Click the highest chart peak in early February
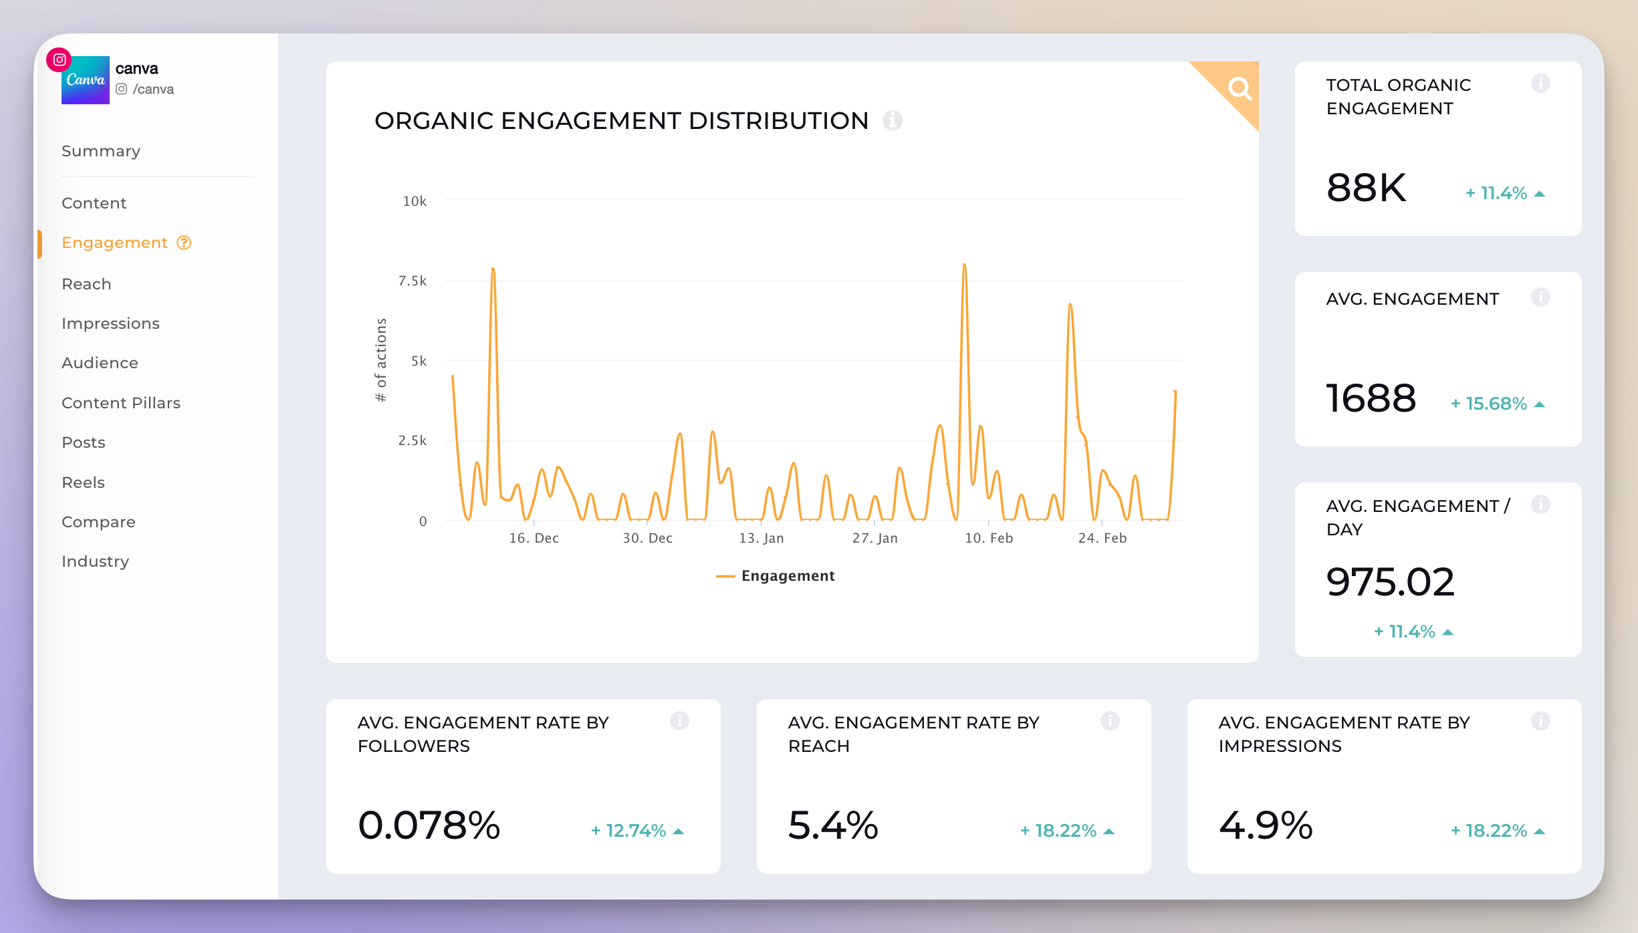 [x=964, y=265]
